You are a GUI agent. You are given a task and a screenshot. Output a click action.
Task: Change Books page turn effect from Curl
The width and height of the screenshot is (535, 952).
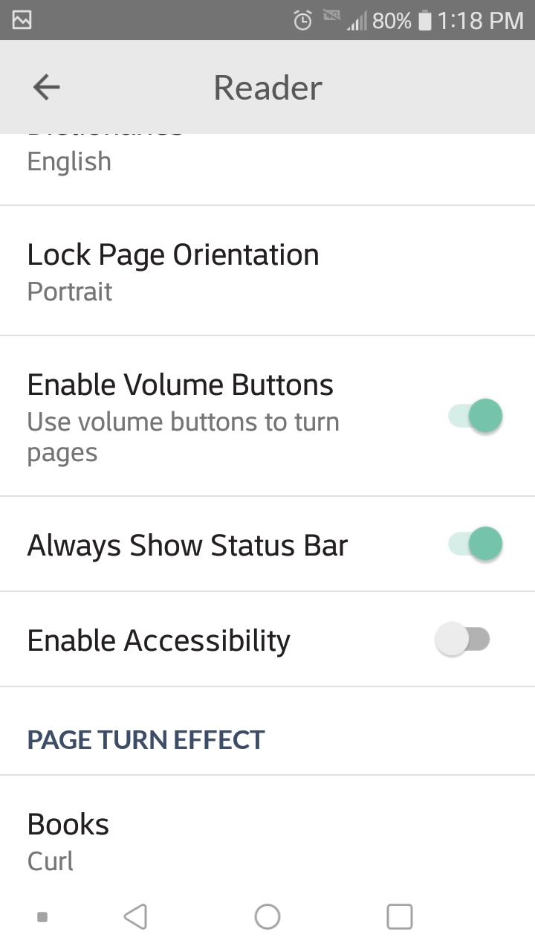click(68, 840)
